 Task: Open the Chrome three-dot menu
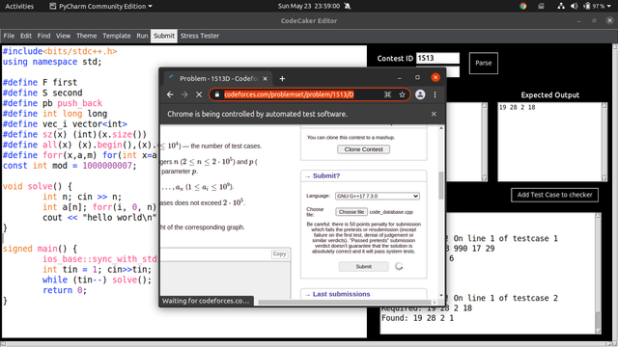pyautogui.click(x=435, y=94)
